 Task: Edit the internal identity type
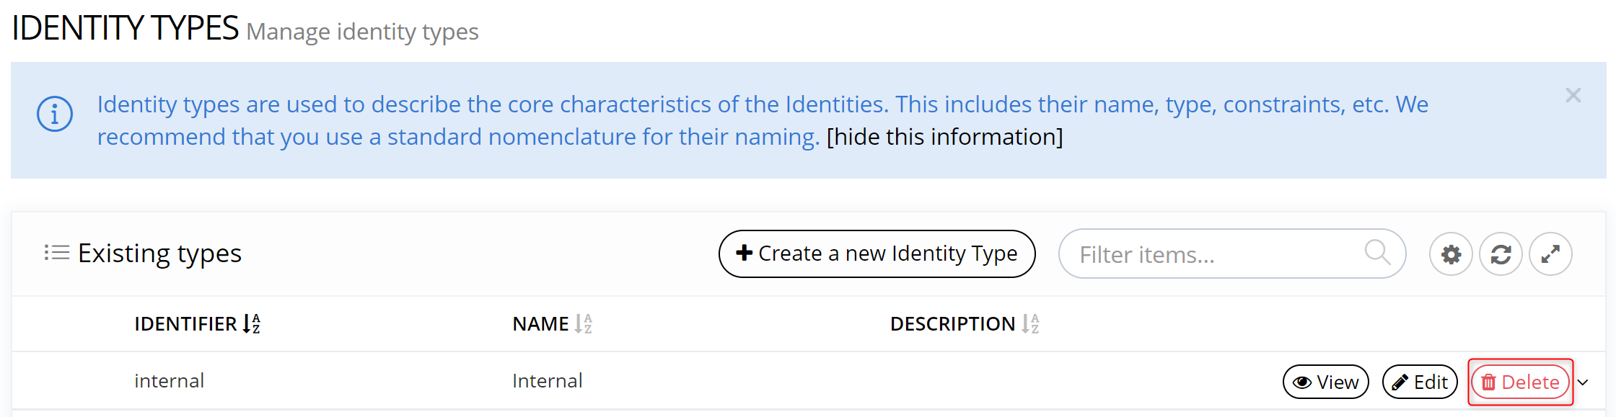tap(1420, 382)
